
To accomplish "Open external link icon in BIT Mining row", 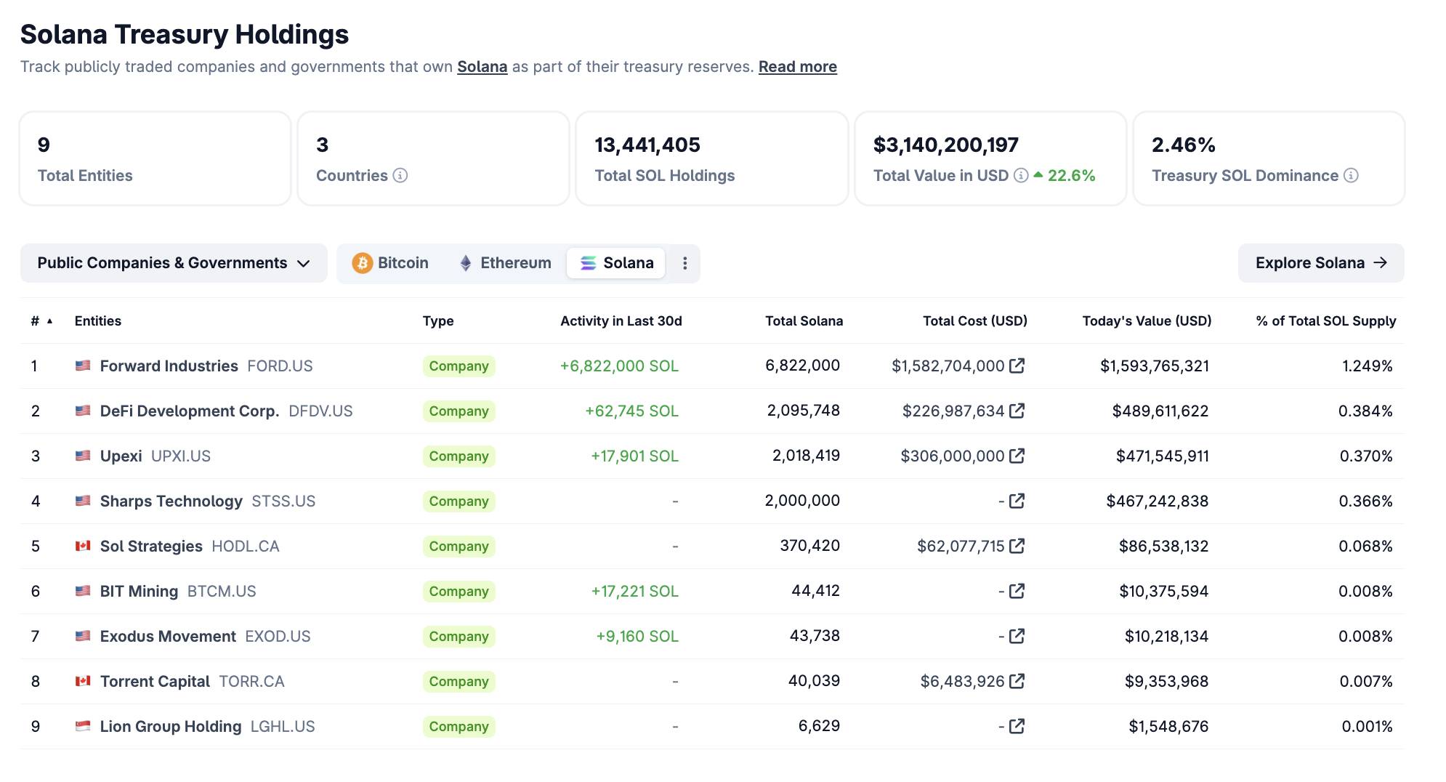I will (x=1017, y=591).
